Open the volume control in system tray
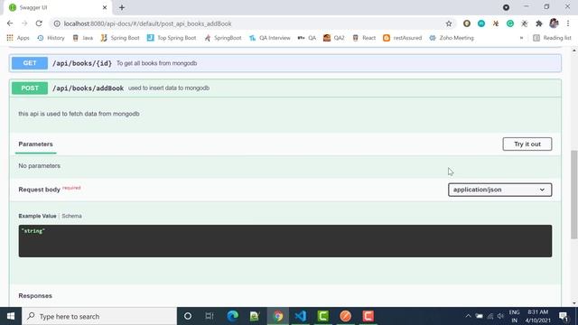The height and width of the screenshot is (325, 578). [x=500, y=316]
